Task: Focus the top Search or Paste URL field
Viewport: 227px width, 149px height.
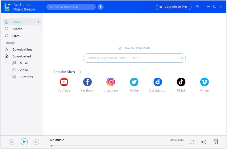Action: [71, 7]
